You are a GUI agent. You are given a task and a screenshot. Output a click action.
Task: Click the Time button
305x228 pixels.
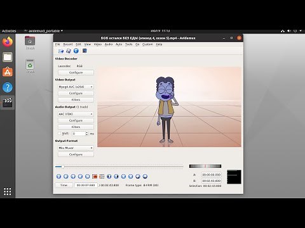pos(64,185)
